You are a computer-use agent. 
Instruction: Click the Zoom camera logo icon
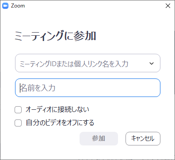click(x=5, y=6)
